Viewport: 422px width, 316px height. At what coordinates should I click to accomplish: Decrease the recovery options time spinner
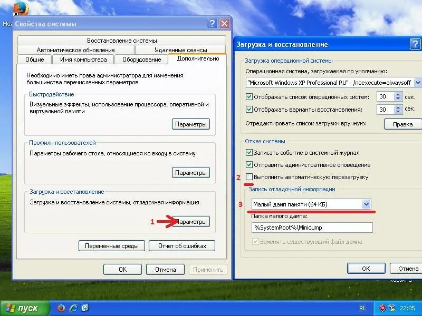(398, 112)
